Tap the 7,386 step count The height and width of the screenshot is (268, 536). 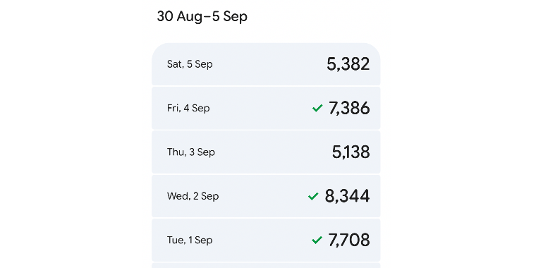[x=349, y=109]
